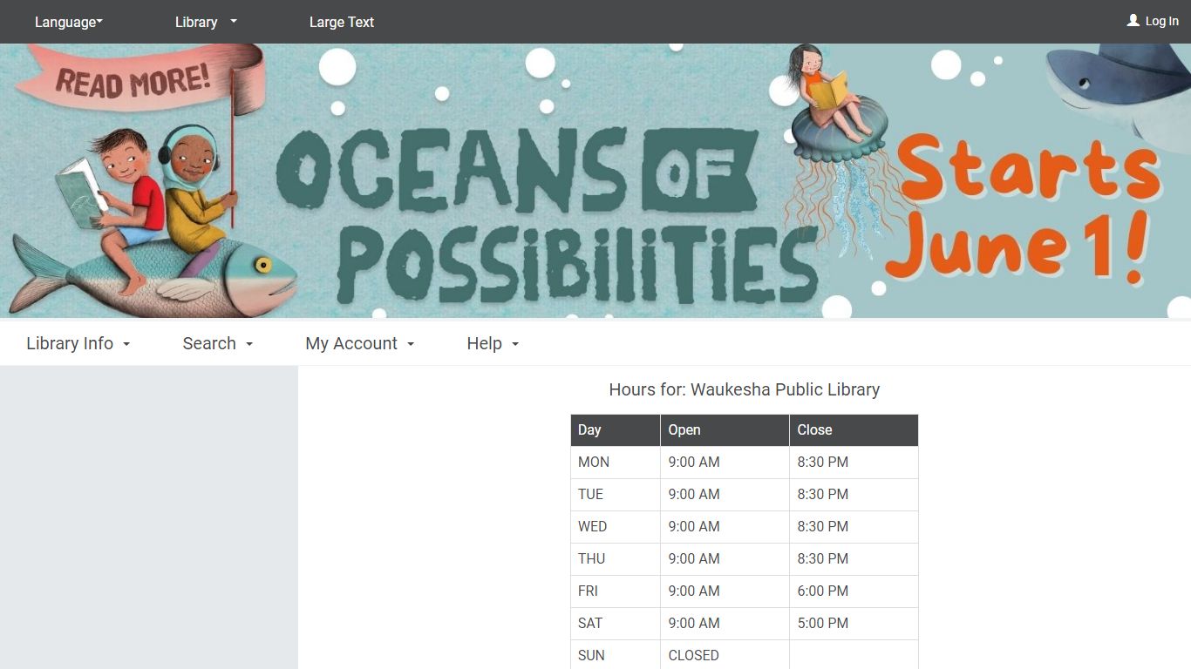Select the MON row day cell

tap(616, 463)
